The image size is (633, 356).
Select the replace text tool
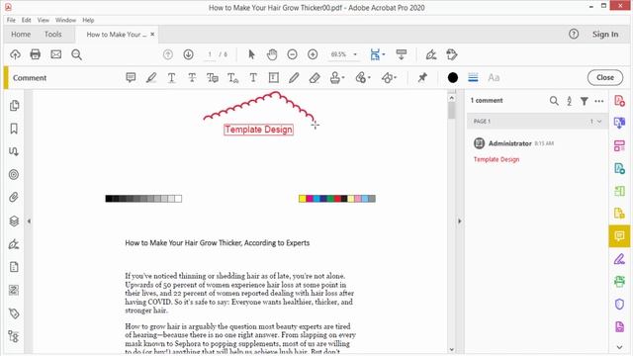point(213,77)
